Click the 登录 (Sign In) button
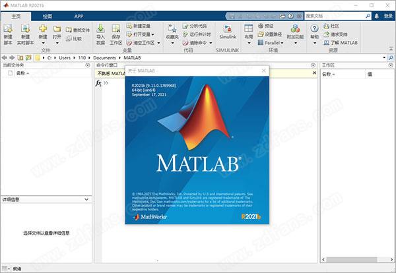The image size is (396, 273). (388, 16)
